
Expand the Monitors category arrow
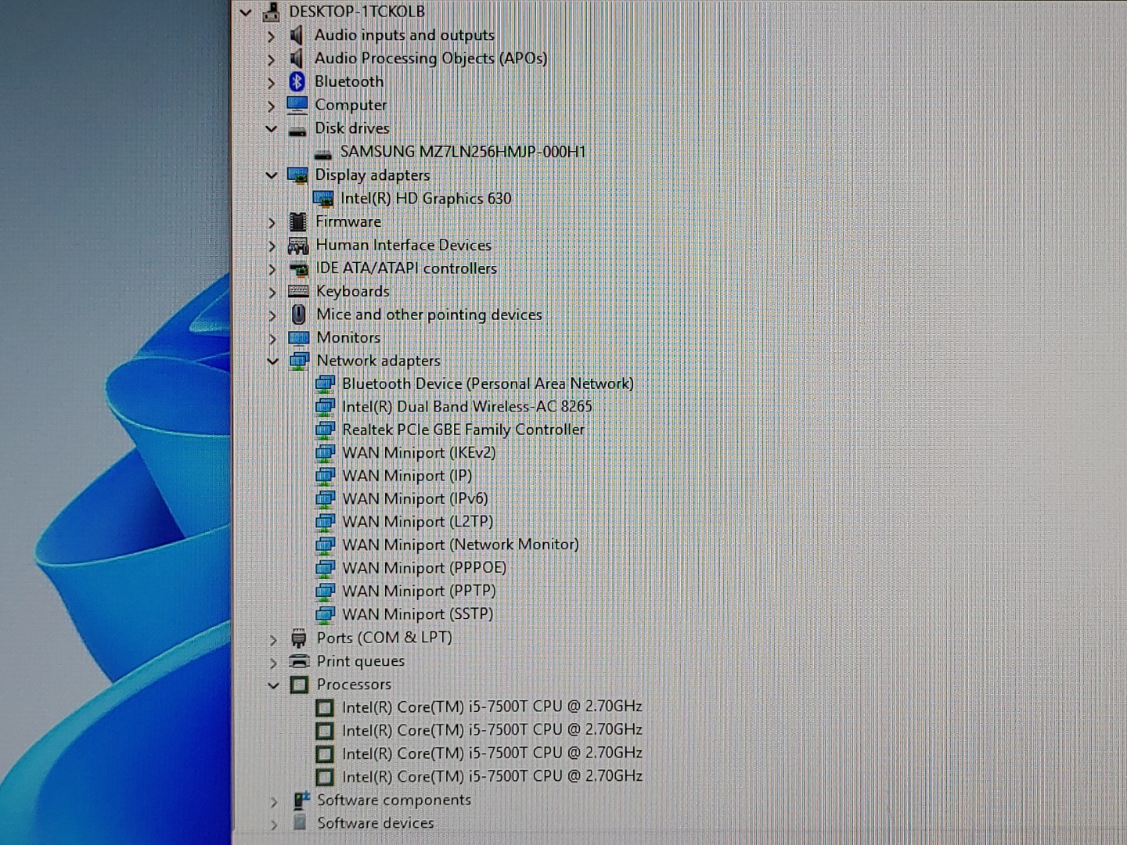pyautogui.click(x=272, y=340)
